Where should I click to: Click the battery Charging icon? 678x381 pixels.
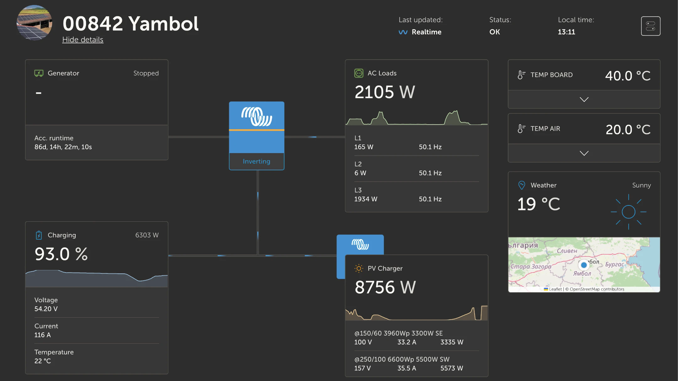39,235
